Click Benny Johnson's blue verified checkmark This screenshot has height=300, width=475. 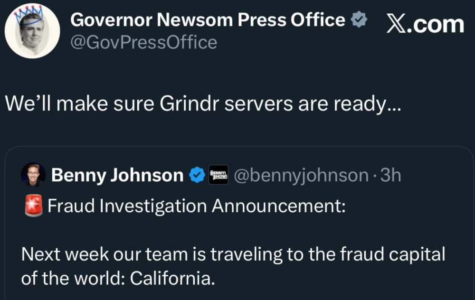click(196, 176)
